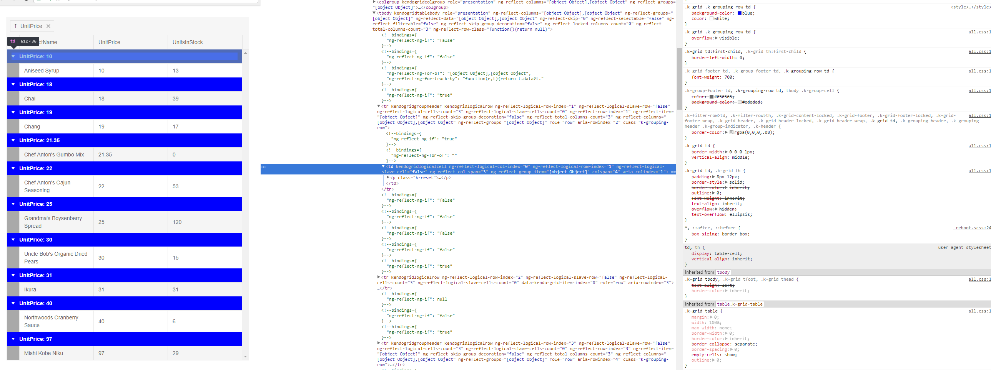Remove the UnitPrice grouping chip

click(48, 26)
